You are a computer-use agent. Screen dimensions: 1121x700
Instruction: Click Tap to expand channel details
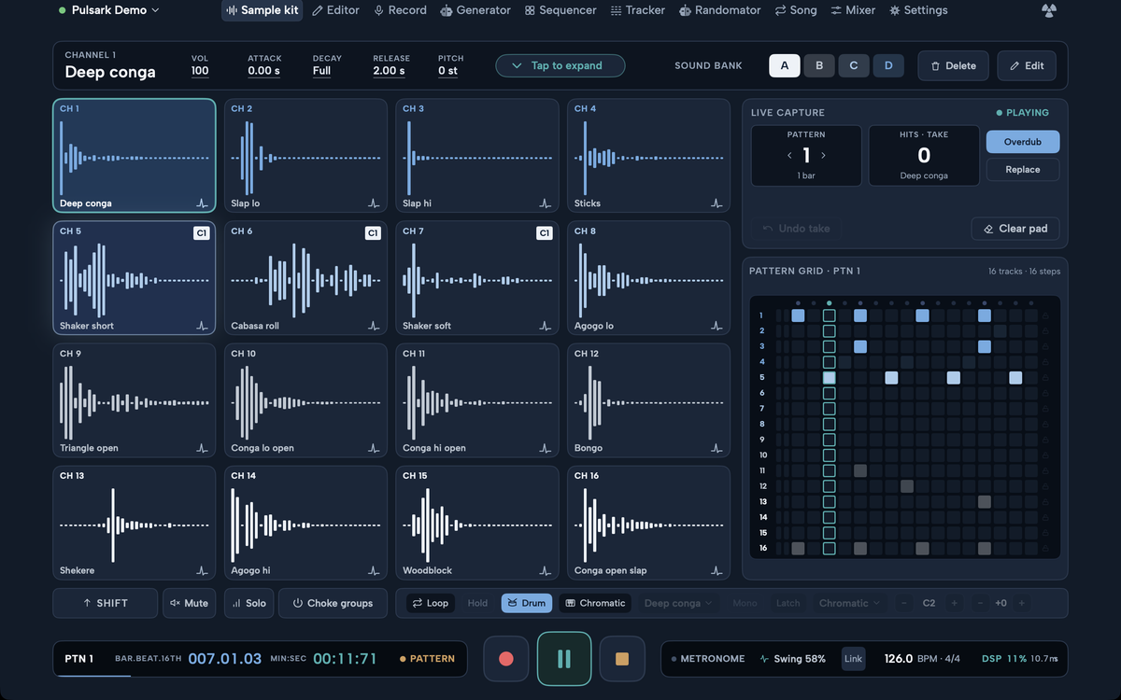[x=560, y=65]
